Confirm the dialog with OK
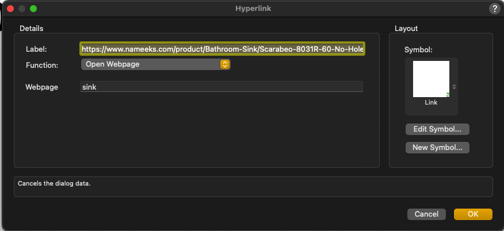Image resolution: width=504 pixels, height=231 pixels. pos(473,214)
